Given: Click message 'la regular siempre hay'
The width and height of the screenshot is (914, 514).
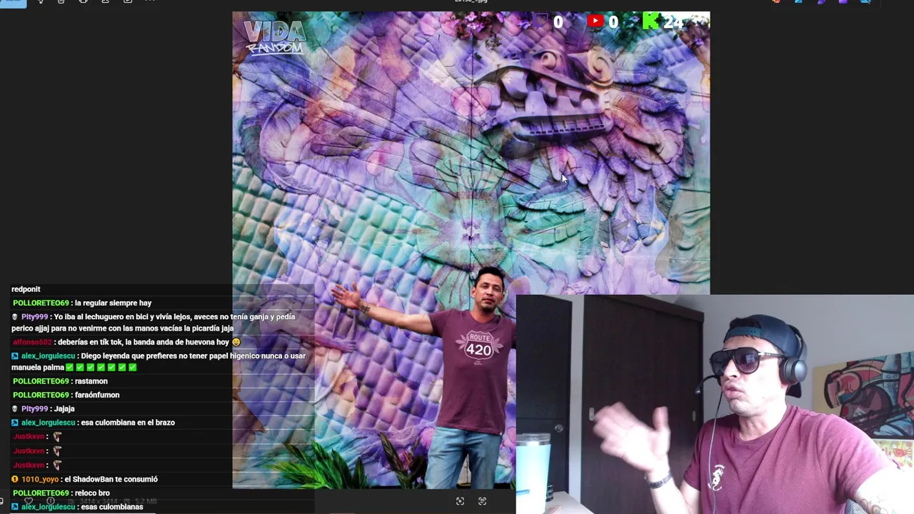Looking at the screenshot, I should click(113, 303).
